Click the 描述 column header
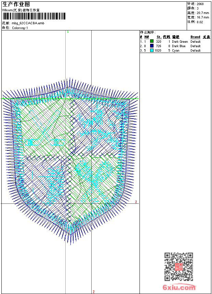212x294 pixels. pyautogui.click(x=176, y=37)
